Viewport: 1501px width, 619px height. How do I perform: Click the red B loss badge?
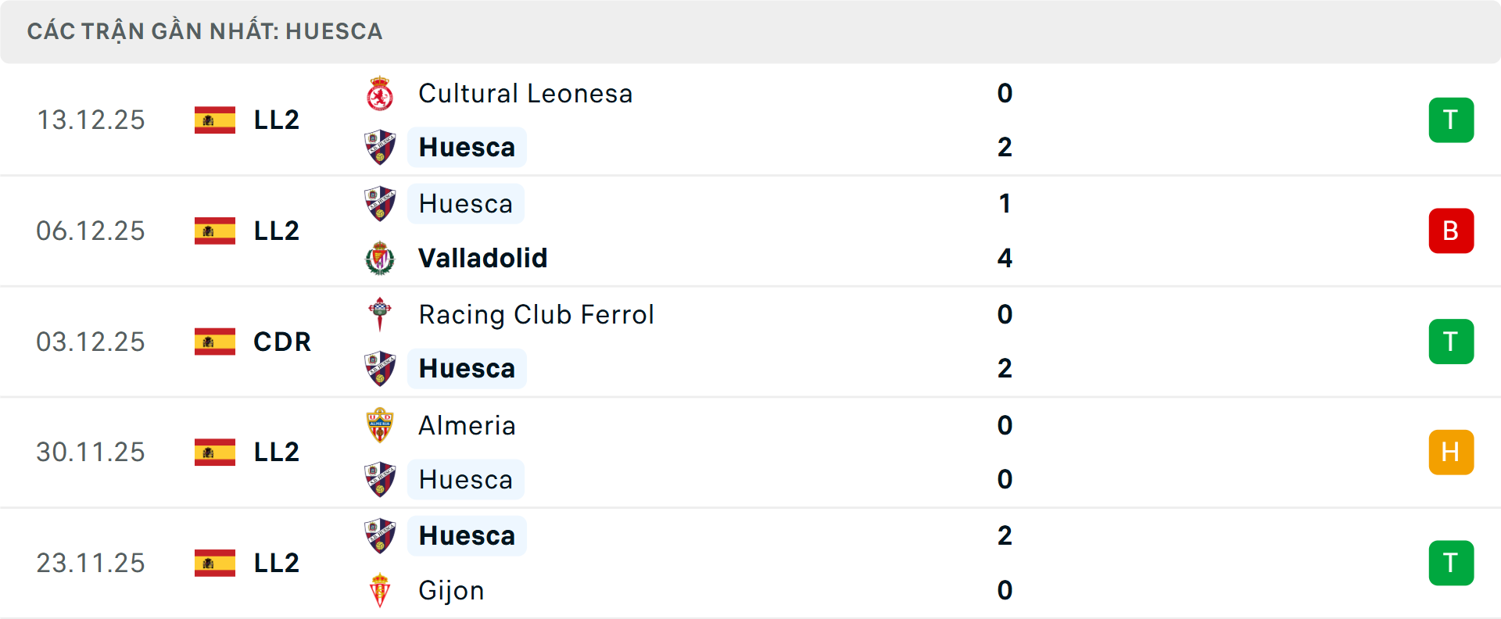1451,231
